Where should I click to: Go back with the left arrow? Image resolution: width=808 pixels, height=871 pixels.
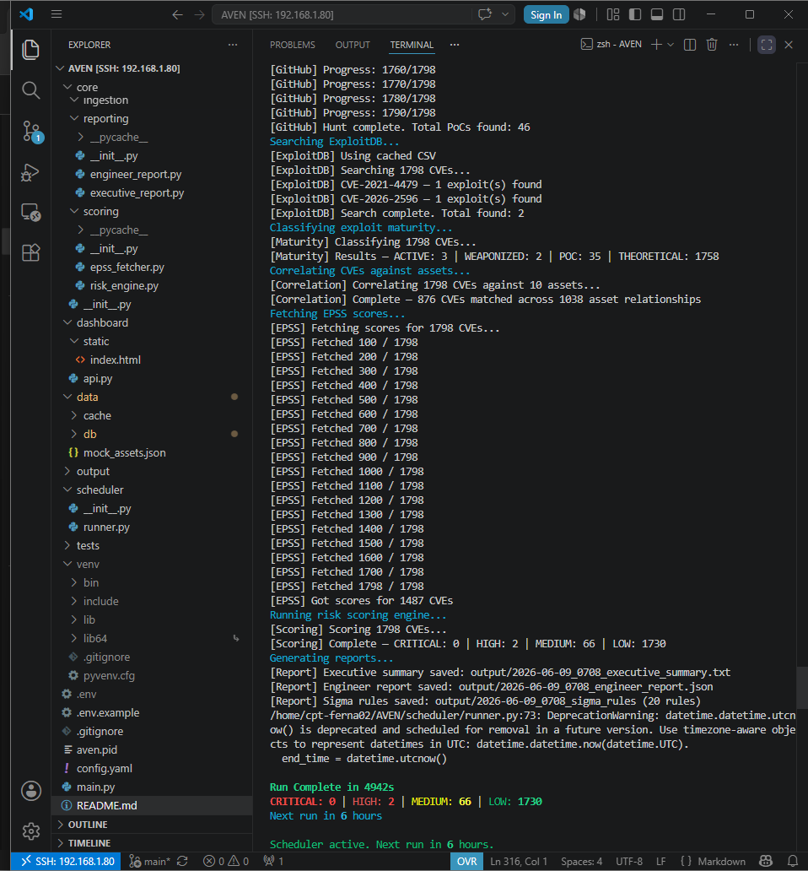click(178, 15)
